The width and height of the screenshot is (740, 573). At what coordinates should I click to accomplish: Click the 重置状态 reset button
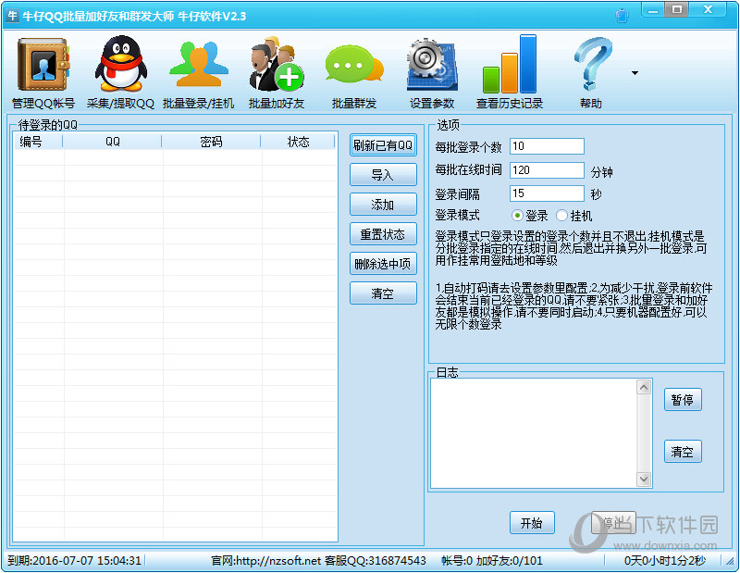(383, 234)
